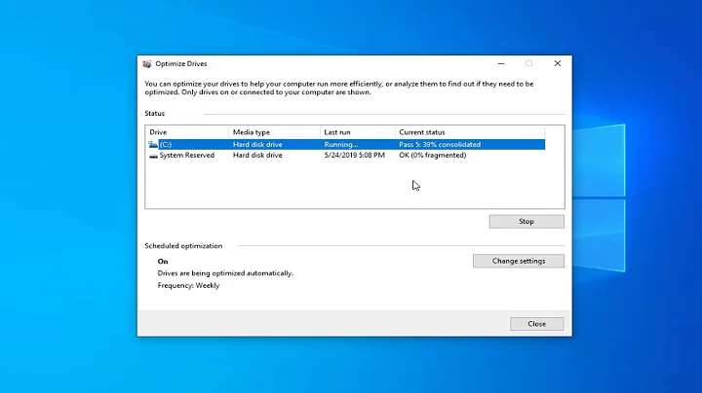
Task: Click 'Drives are being optimized automatically.' text
Action: pyautogui.click(x=225, y=273)
